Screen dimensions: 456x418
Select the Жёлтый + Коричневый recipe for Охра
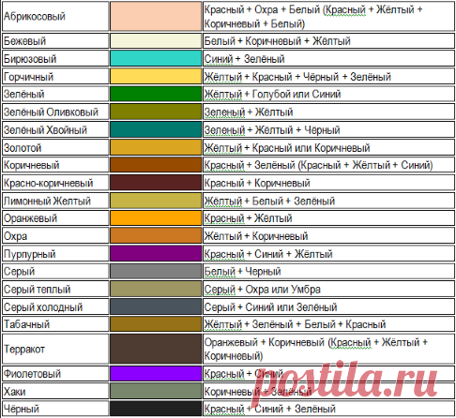[256, 236]
